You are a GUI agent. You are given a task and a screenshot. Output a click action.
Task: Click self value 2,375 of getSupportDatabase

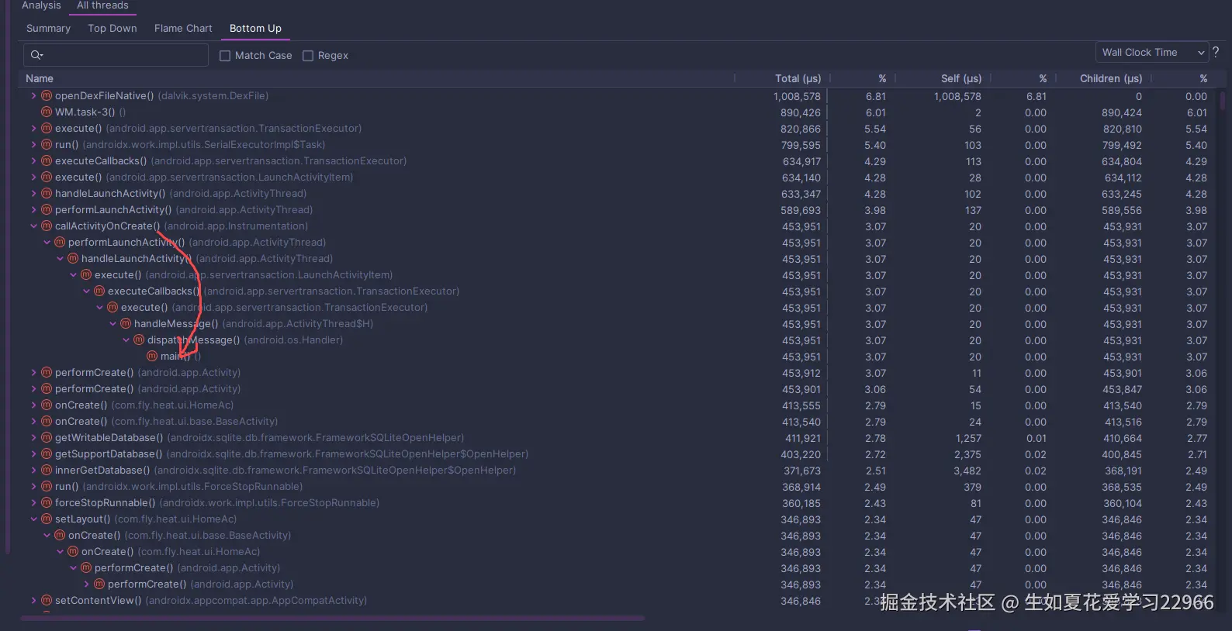[967, 455]
